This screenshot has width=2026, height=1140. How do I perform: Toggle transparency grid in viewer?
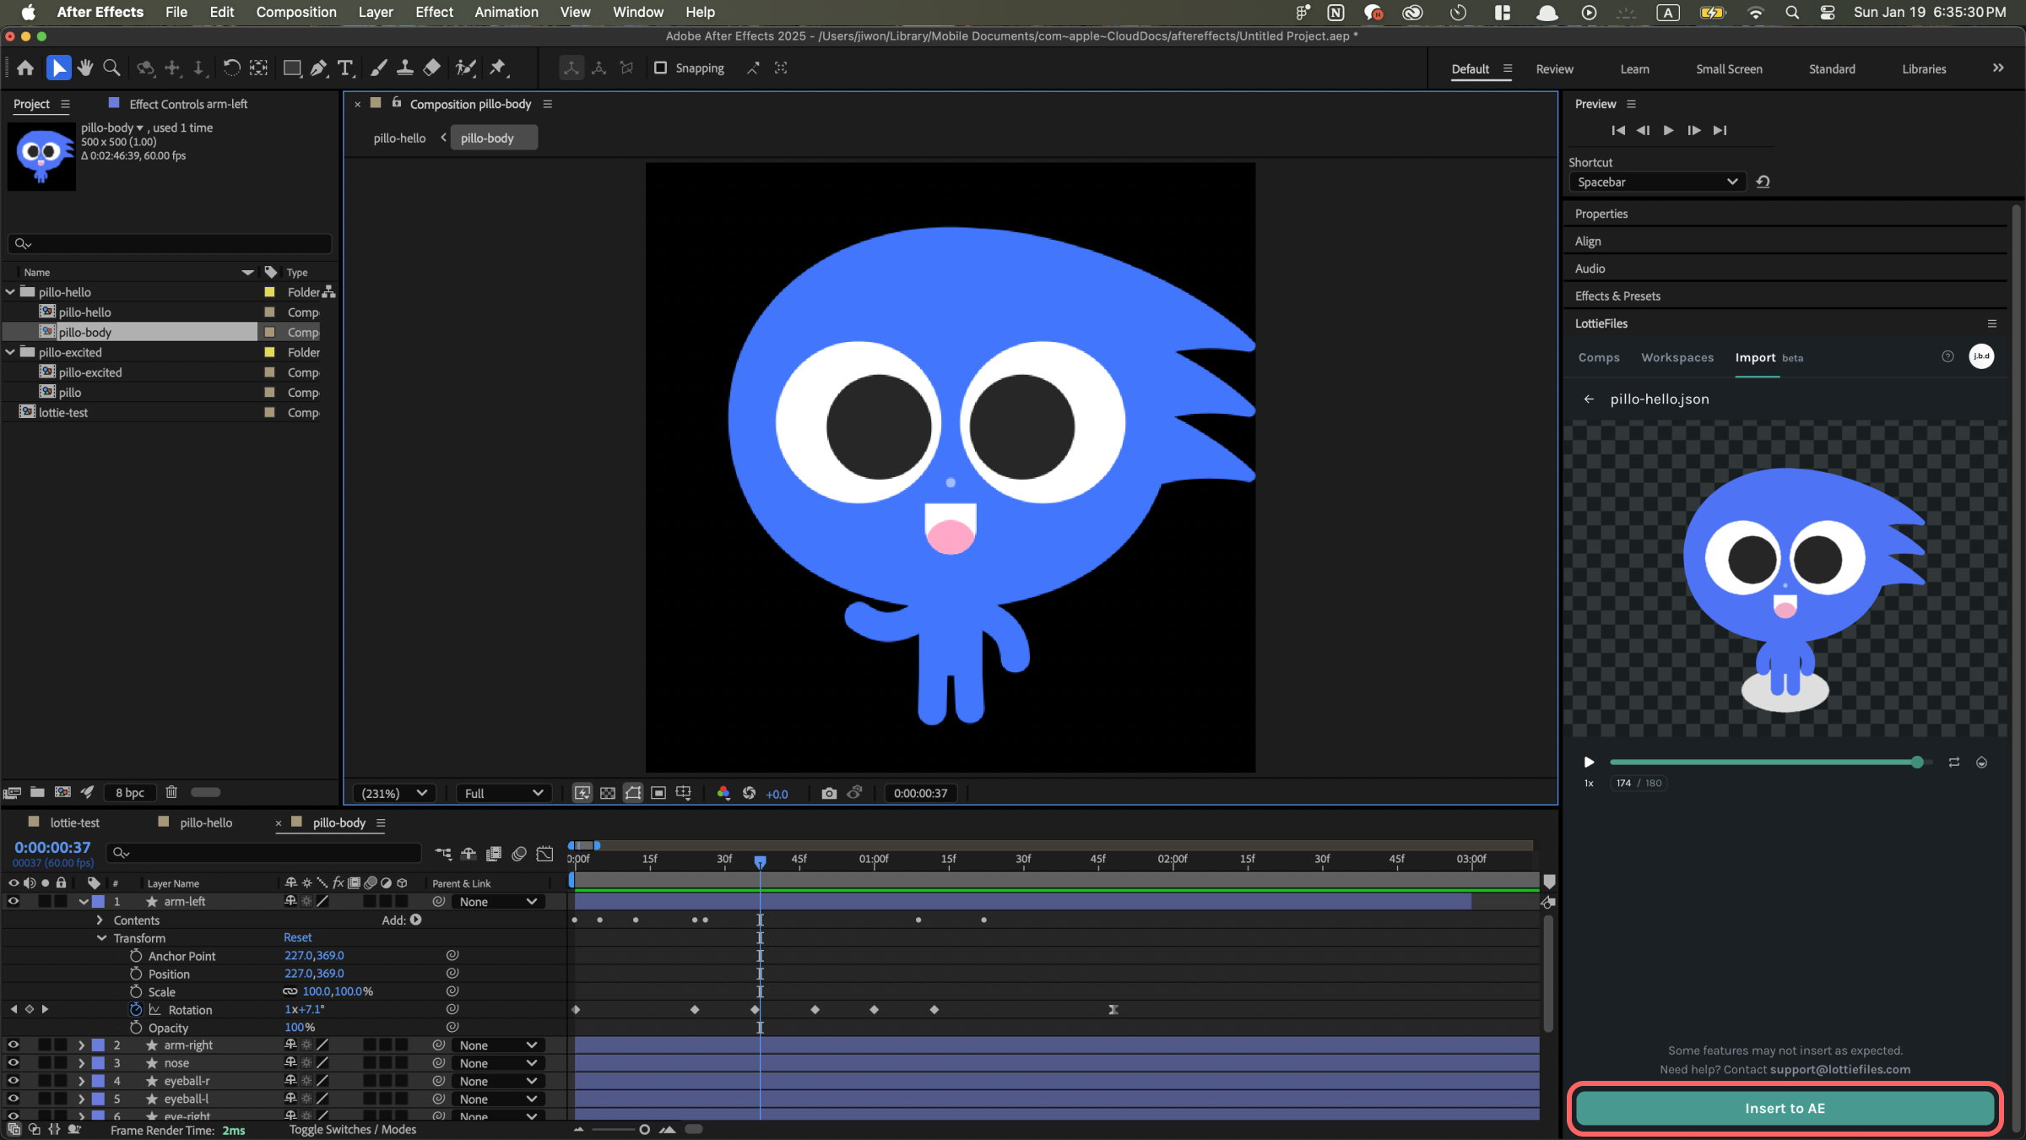pyautogui.click(x=608, y=793)
